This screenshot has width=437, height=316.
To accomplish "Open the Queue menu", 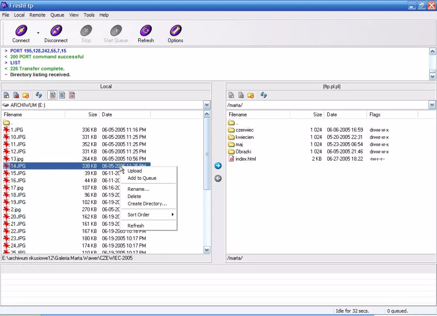I will [57, 15].
